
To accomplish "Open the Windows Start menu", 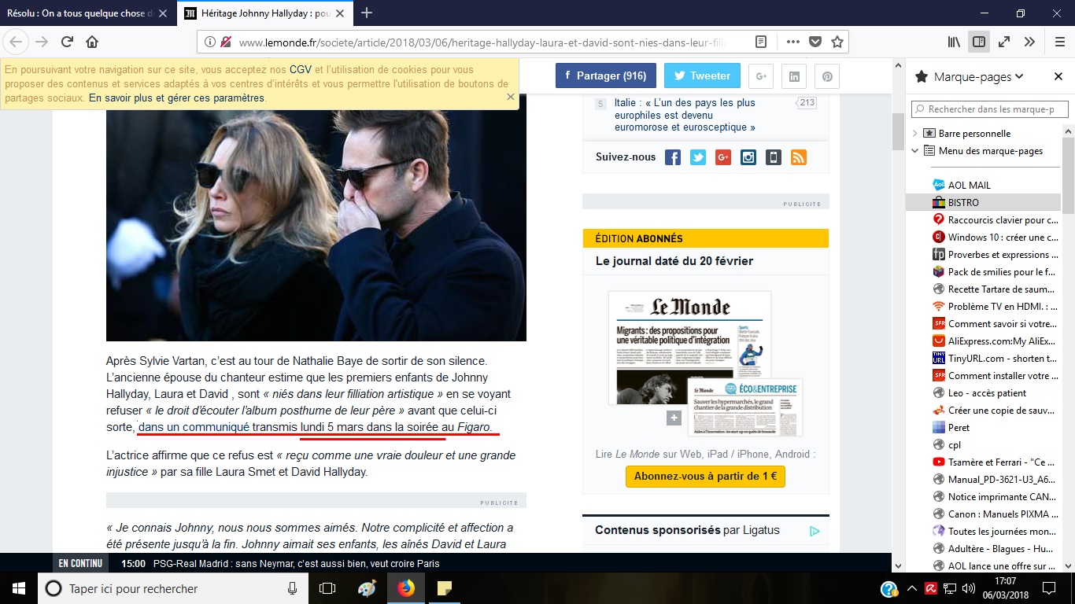I will 19,588.
